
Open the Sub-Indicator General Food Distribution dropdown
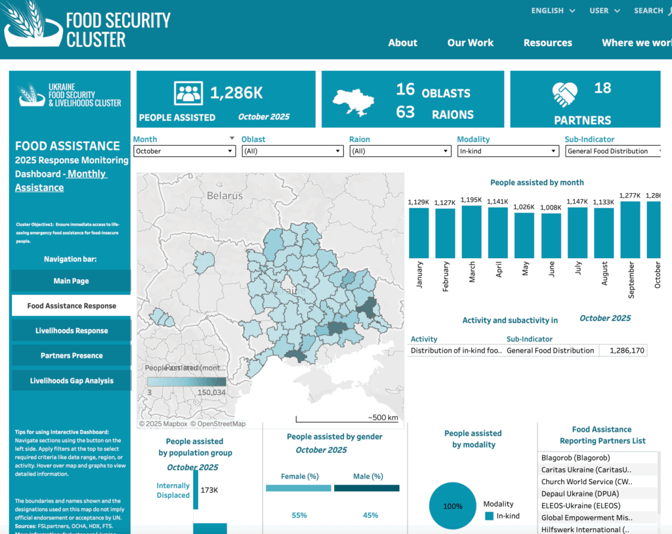[x=612, y=151]
